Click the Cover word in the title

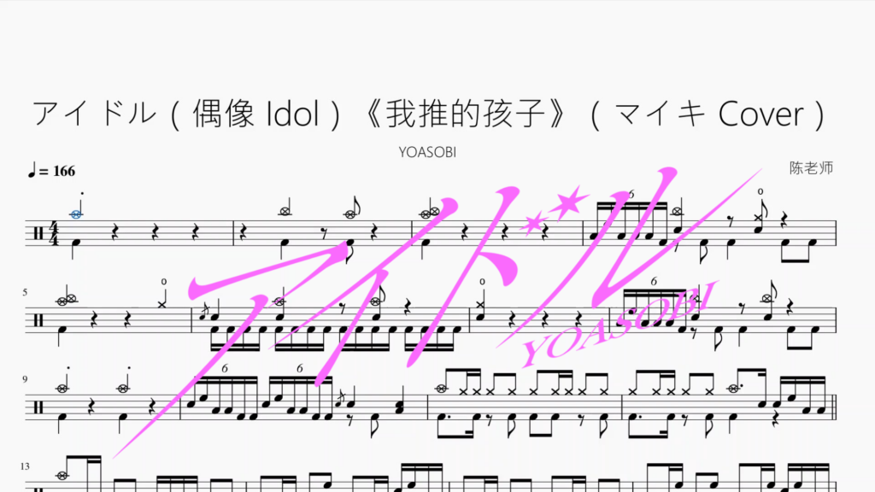[x=761, y=114]
